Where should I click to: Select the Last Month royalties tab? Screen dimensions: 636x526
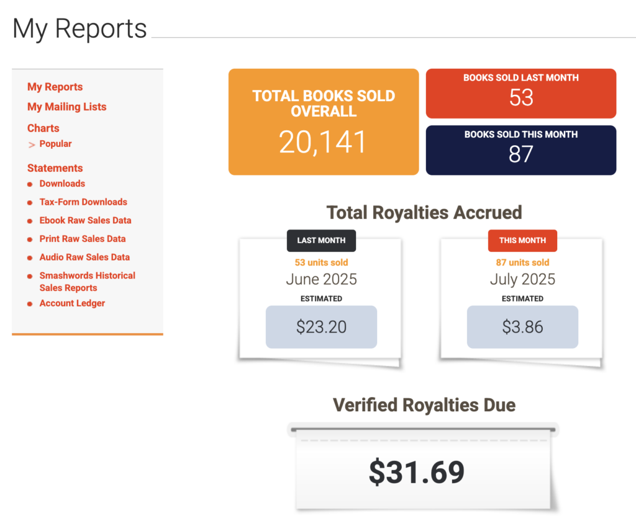point(321,241)
